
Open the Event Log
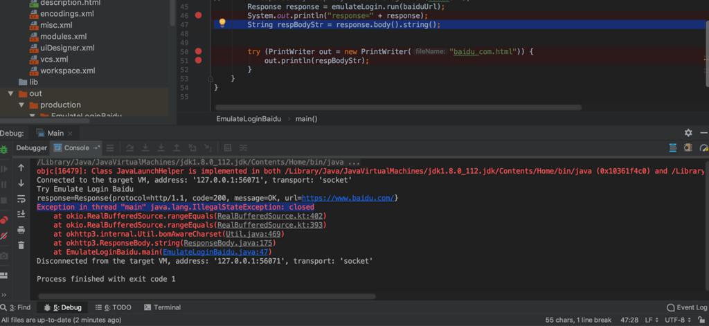(x=688, y=307)
